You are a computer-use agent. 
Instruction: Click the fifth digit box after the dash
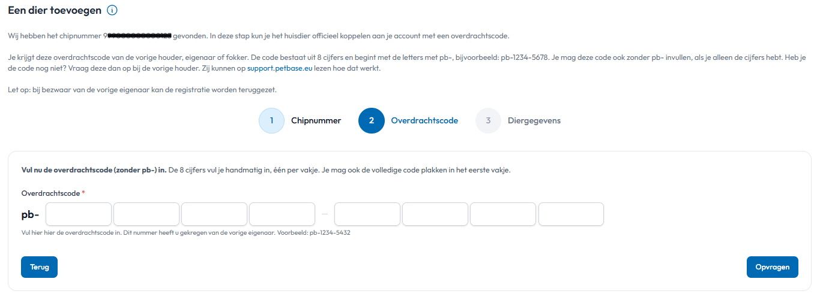[367, 214]
